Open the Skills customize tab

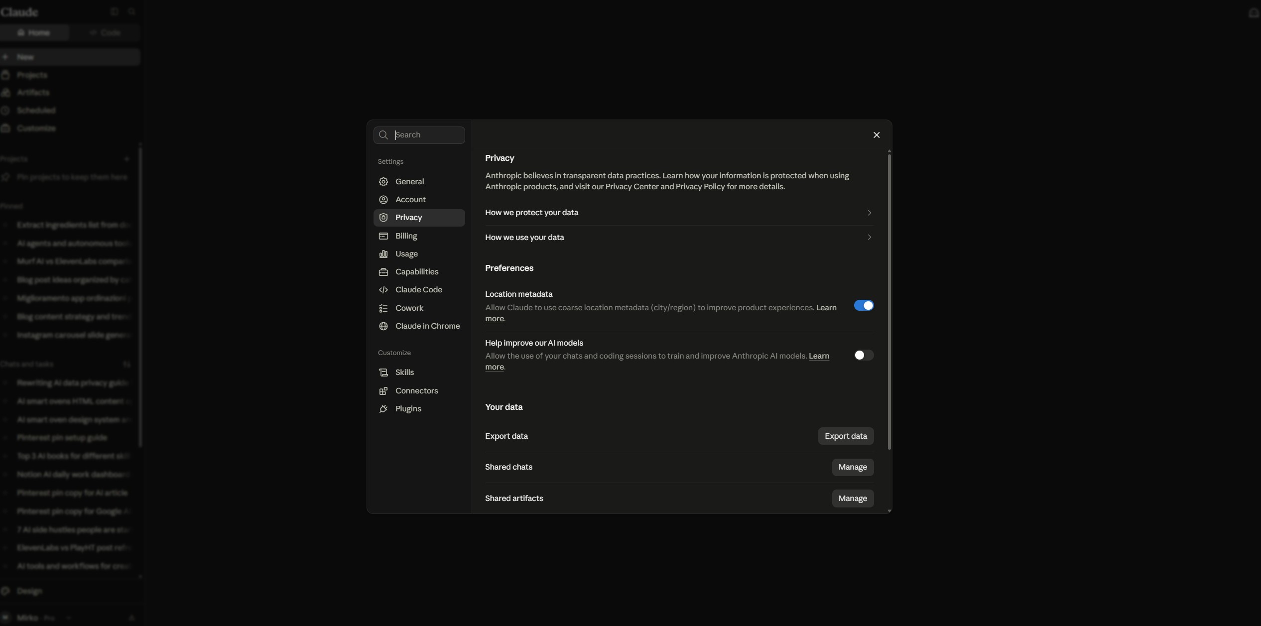[419, 373]
